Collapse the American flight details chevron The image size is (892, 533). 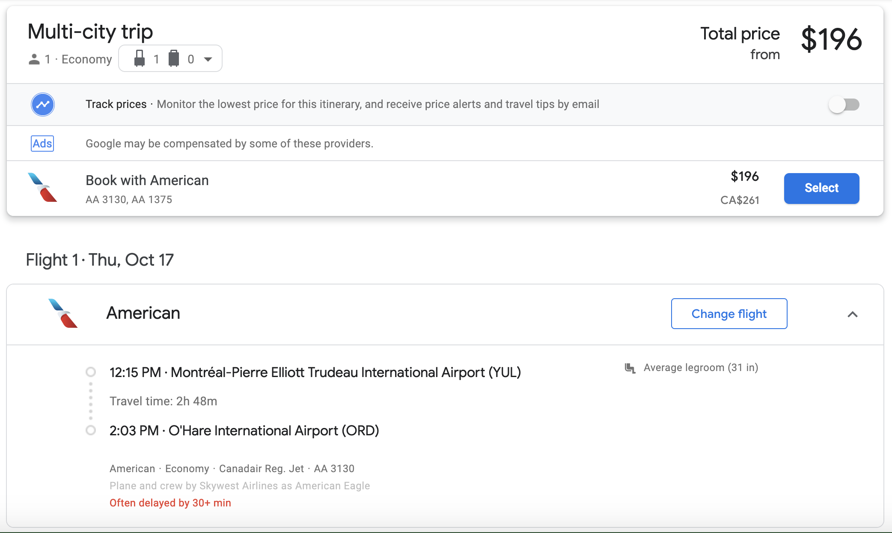852,314
